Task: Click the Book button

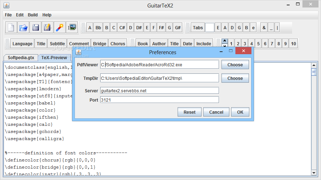Action: tap(143, 43)
